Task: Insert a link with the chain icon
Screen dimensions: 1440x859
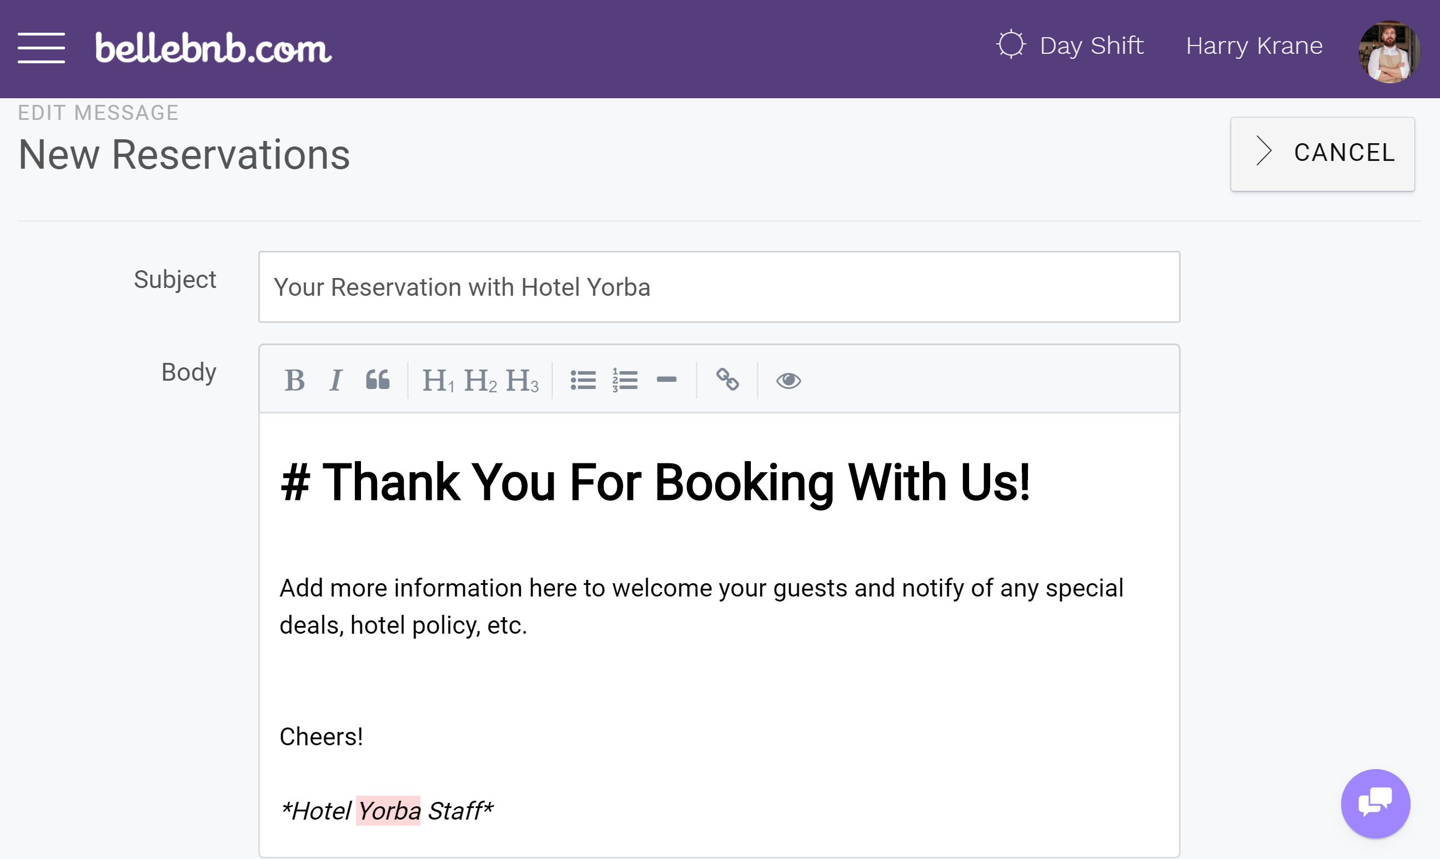Action: click(727, 380)
